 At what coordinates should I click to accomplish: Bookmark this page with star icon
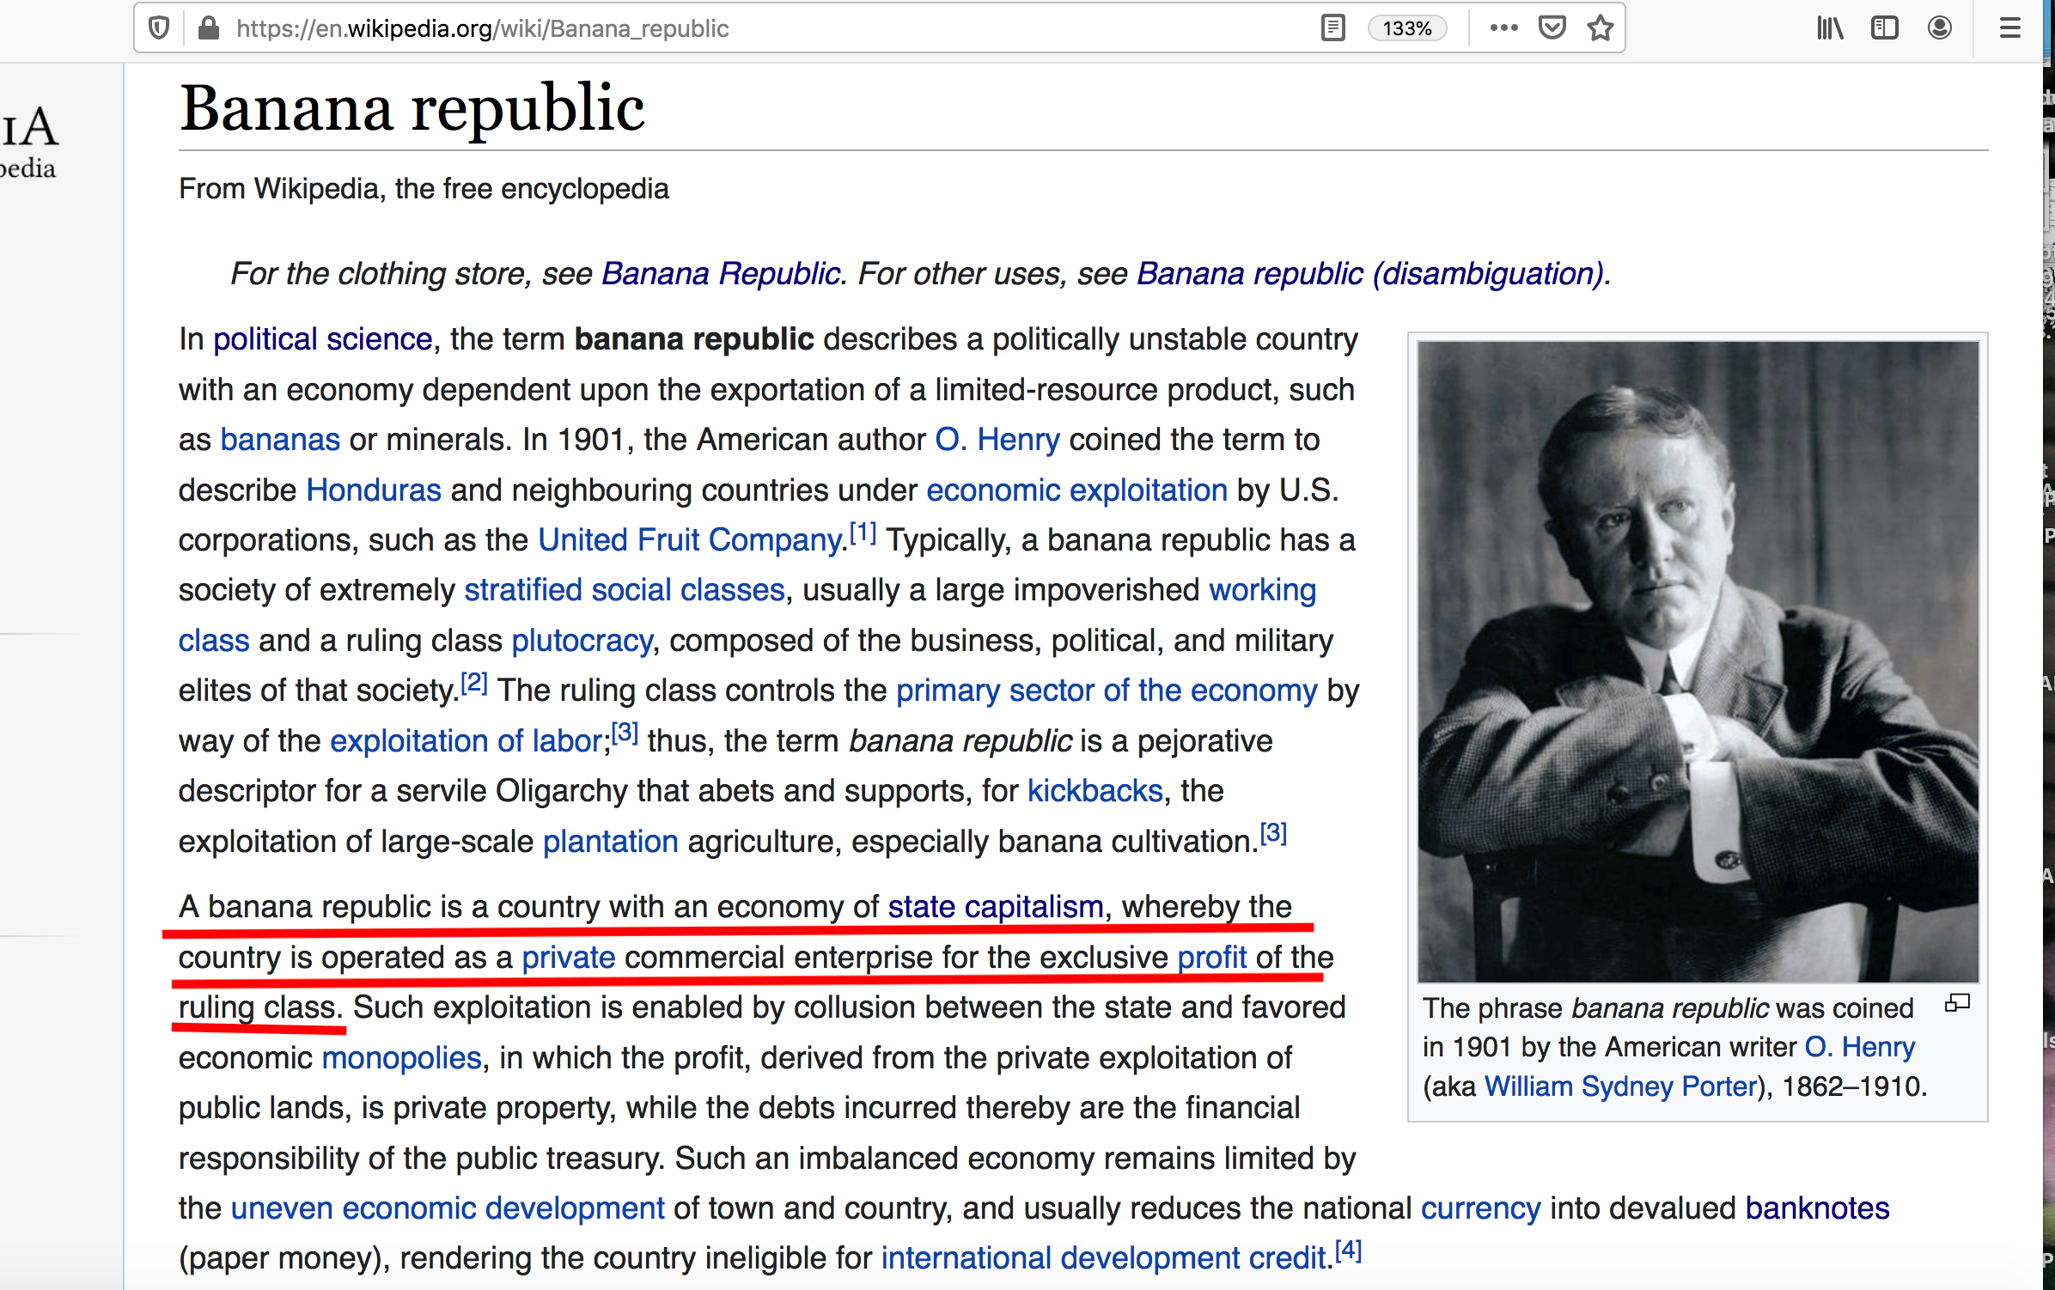pos(1600,28)
